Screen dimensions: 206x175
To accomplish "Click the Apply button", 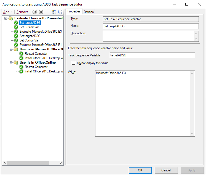I will (192, 170).
